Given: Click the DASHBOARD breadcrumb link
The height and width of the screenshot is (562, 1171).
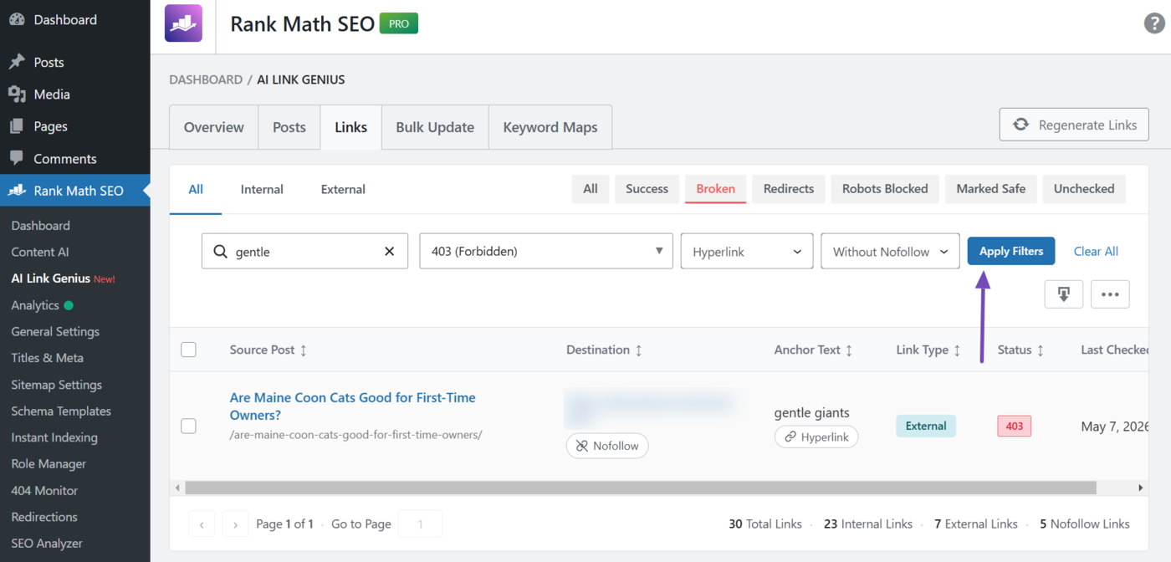Looking at the screenshot, I should (206, 79).
